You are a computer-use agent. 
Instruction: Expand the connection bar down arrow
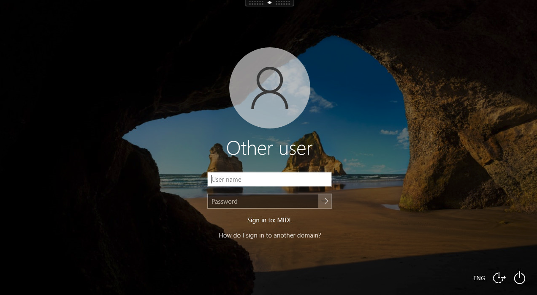click(x=269, y=3)
